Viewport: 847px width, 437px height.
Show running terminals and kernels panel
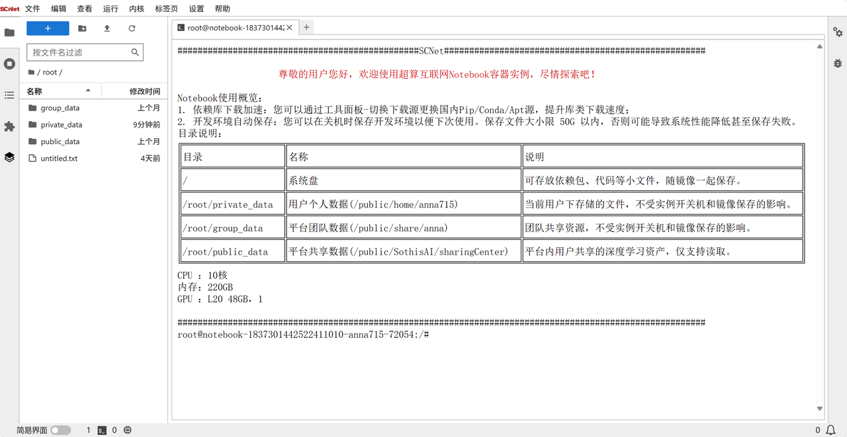point(9,63)
